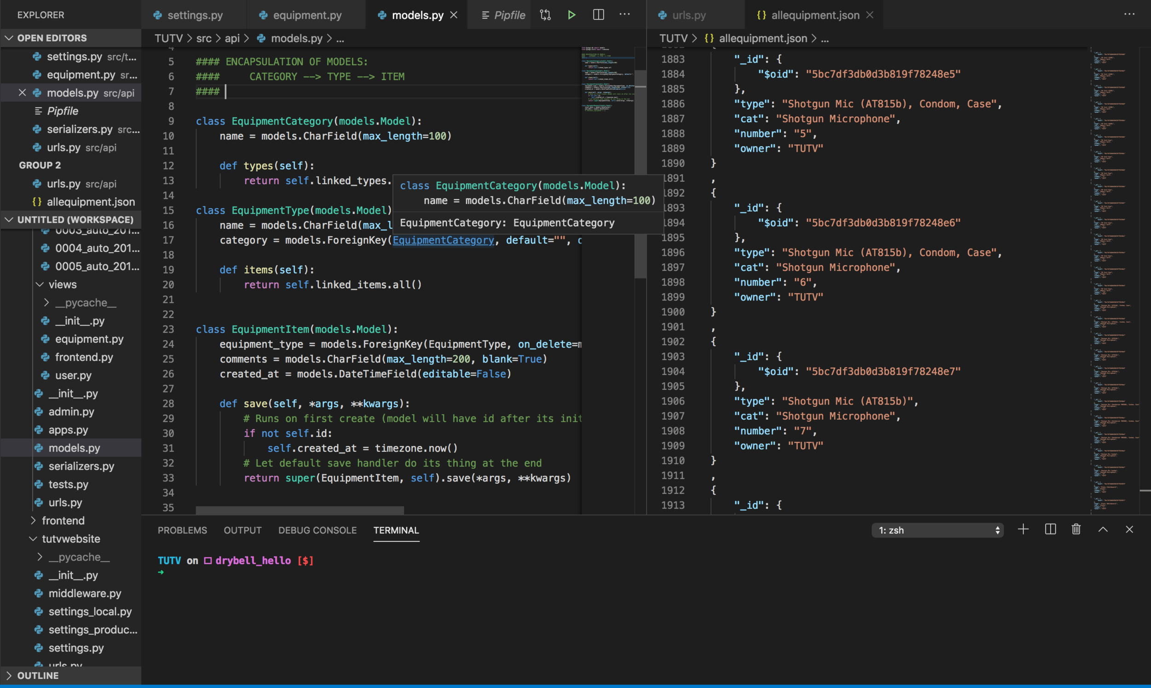
Task: Open the compare changes icon beside Run
Action: click(x=545, y=14)
